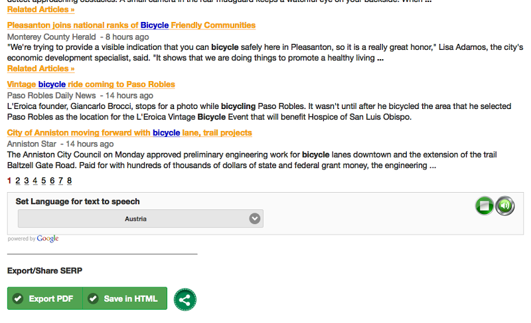Viewport: 531px width, 323px height.
Task: Go to results page 6
Action: point(52,181)
